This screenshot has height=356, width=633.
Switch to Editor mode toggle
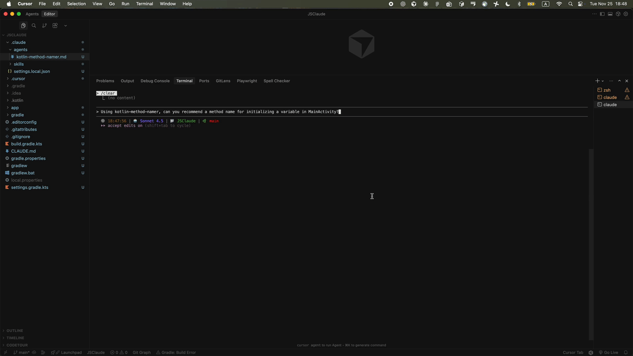49,14
